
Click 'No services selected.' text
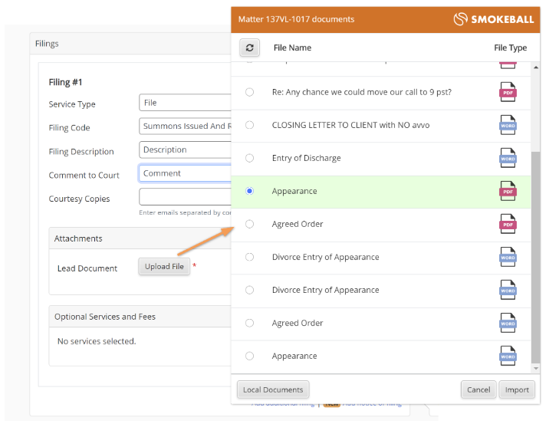(x=97, y=341)
